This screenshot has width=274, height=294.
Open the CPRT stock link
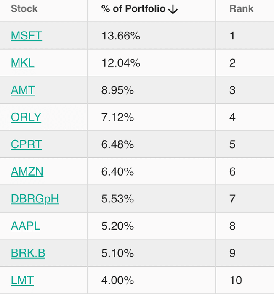tap(27, 144)
